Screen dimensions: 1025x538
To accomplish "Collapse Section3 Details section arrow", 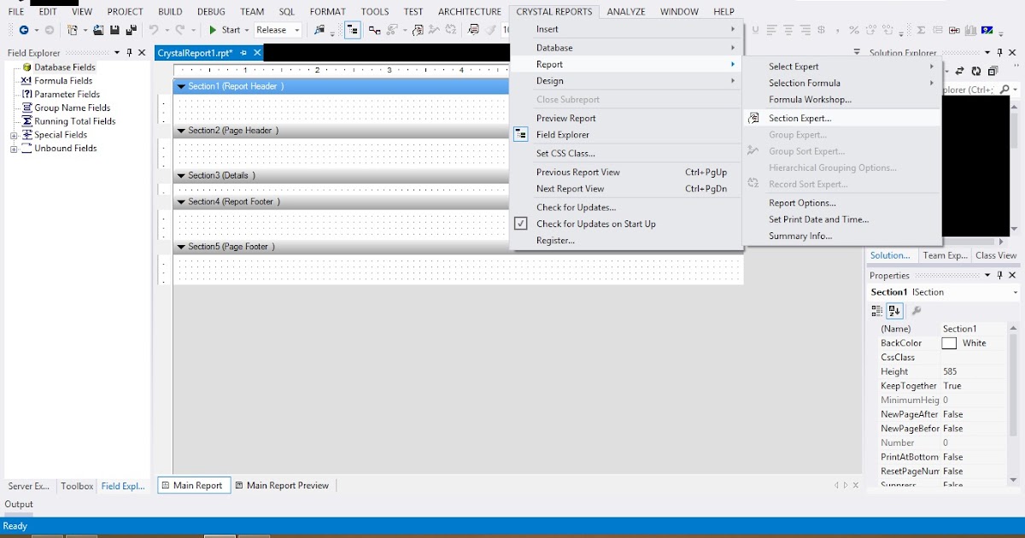I will [x=181, y=175].
